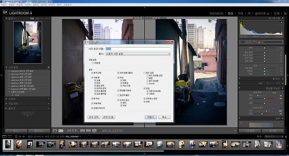
Task: Click Copy button in left panel
Action: (16, 131)
